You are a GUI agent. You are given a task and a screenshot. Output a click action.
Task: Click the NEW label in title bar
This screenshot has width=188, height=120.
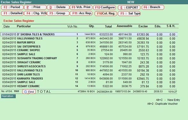(x=130, y=2)
